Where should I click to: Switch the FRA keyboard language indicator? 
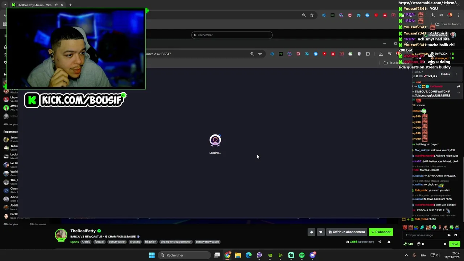pos(423,256)
